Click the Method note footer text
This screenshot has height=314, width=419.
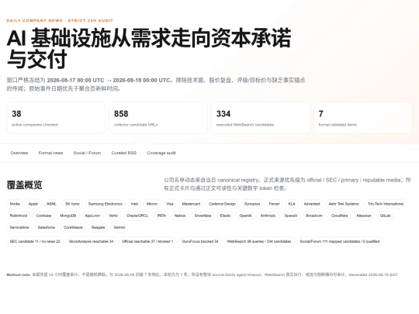point(202,274)
